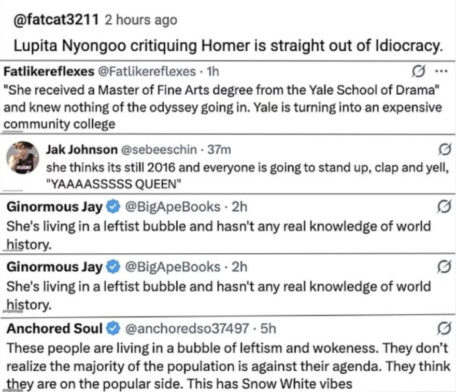Click the @BigApeBooks handle in the first Ginormous Jay tweet
Image resolution: width=456 pixels, height=392 pixels.
click(x=173, y=207)
